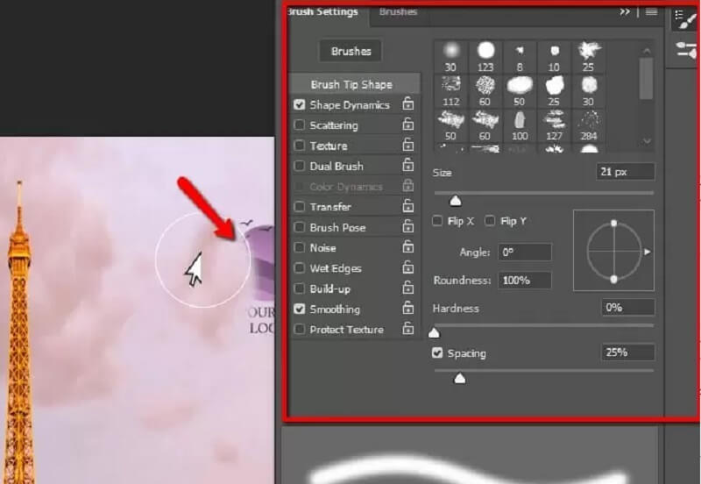
Task: Select the Brush Tip Shape section
Action: [x=351, y=84]
